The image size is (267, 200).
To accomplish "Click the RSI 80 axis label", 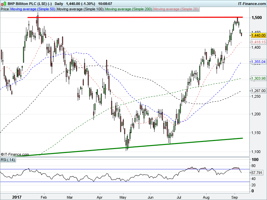I will coord(253,166).
